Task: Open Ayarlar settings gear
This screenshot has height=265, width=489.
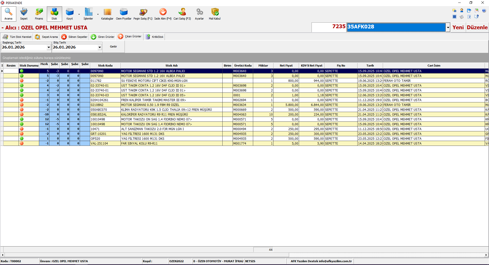Action: click(x=199, y=14)
